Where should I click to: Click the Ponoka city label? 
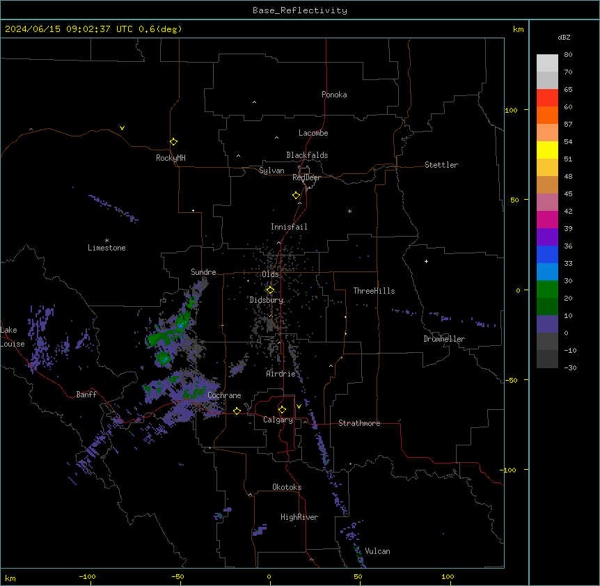pos(334,95)
